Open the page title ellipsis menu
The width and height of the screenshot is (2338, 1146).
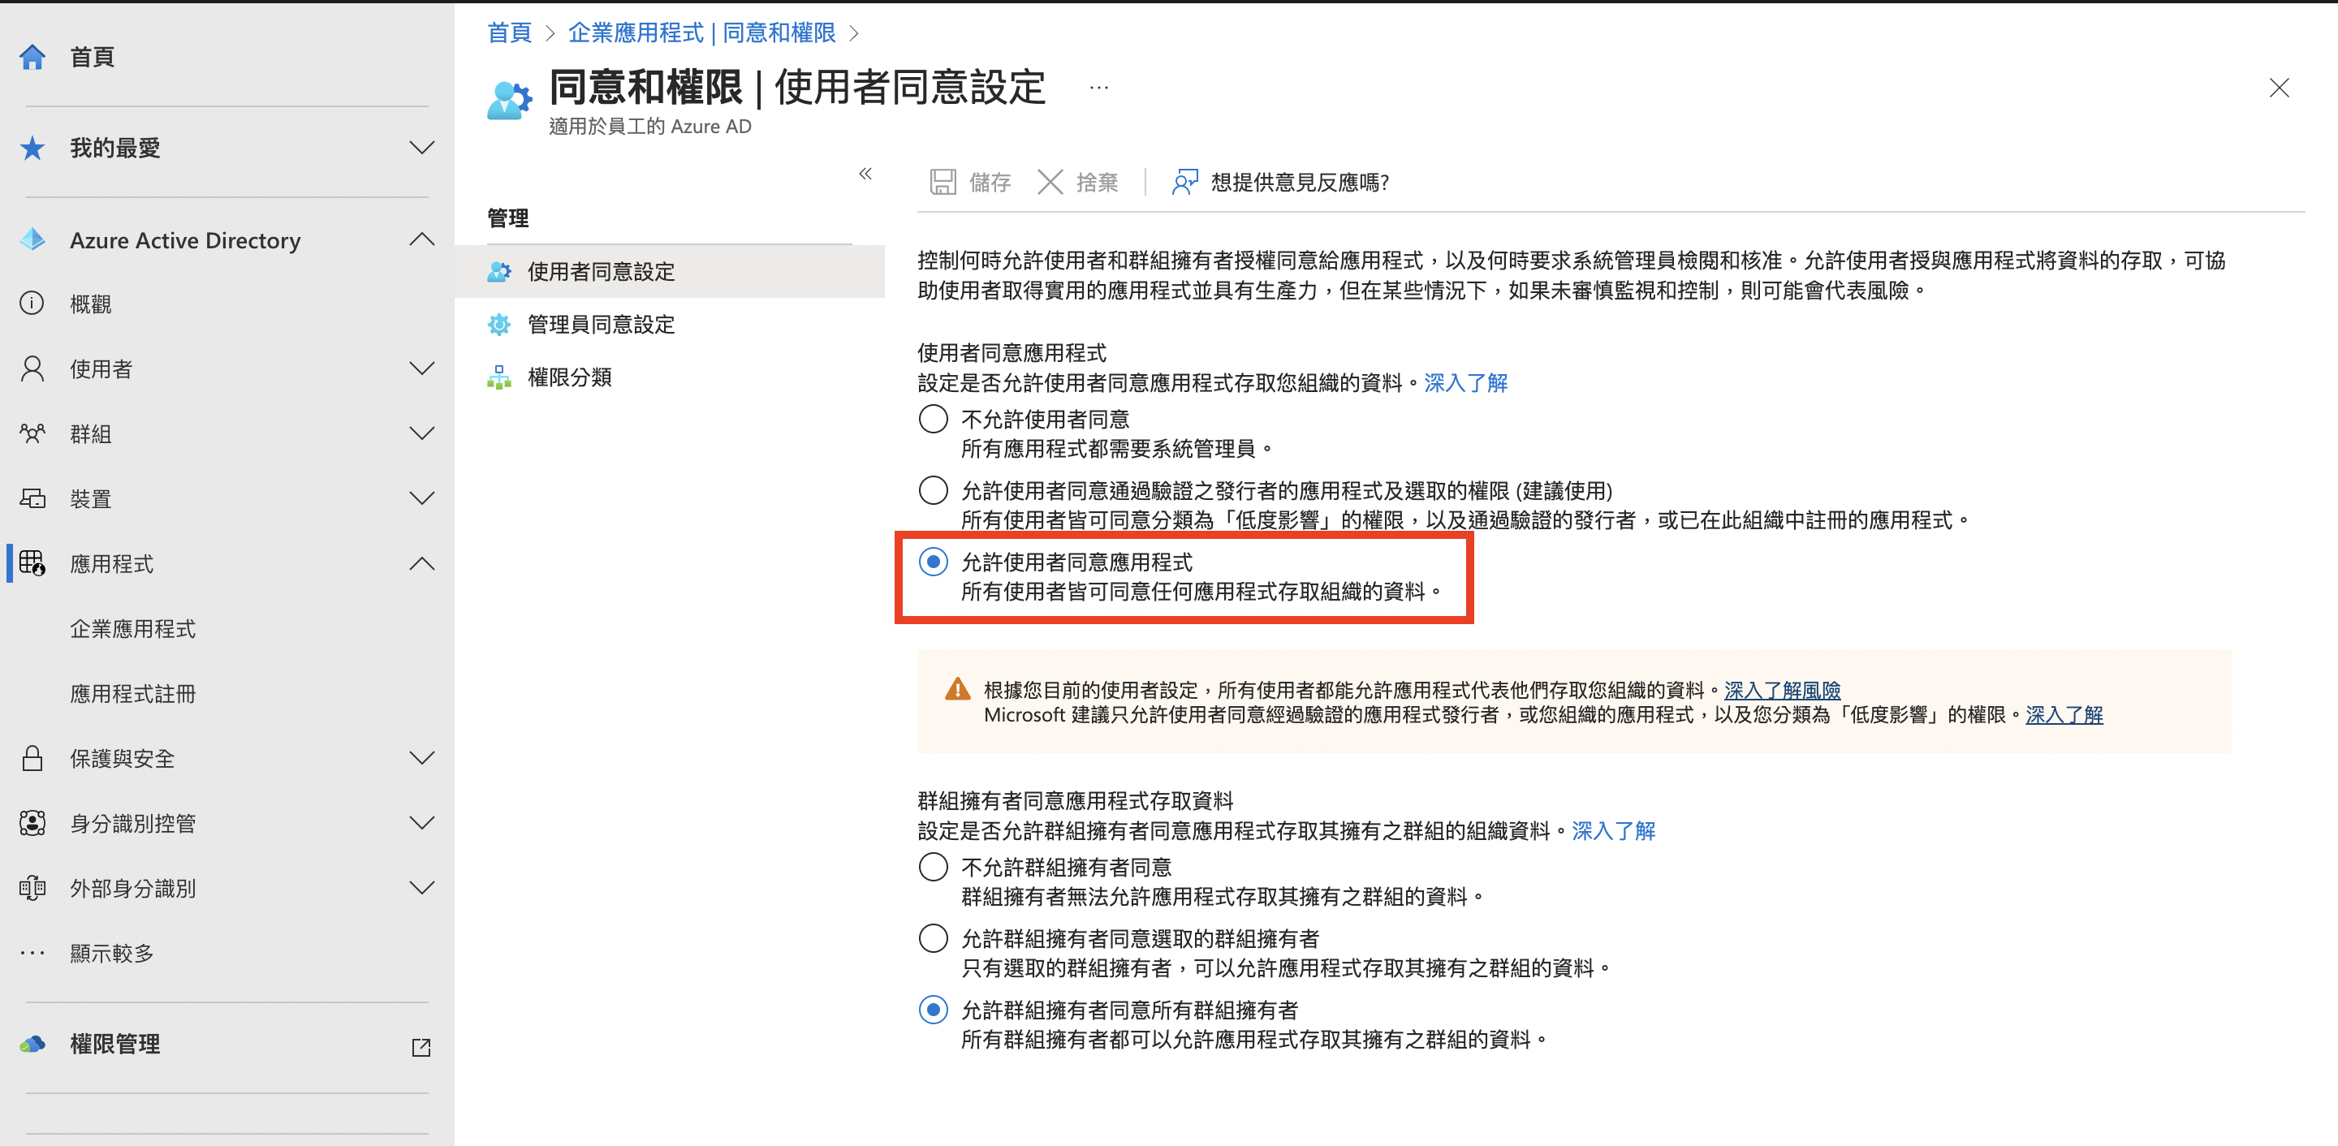point(1099,88)
